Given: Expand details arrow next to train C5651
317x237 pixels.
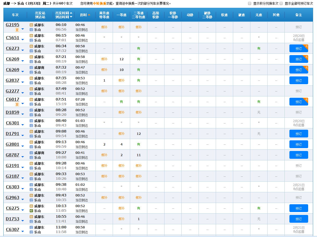Looking at the screenshot, I should click(x=23, y=40).
